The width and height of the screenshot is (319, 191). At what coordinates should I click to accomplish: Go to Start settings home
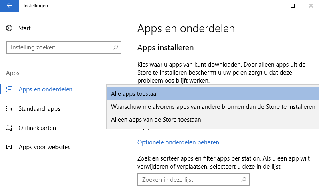pos(24,28)
